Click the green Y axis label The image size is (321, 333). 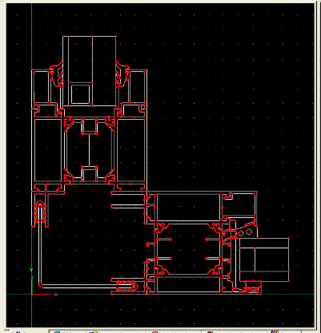click(x=31, y=270)
